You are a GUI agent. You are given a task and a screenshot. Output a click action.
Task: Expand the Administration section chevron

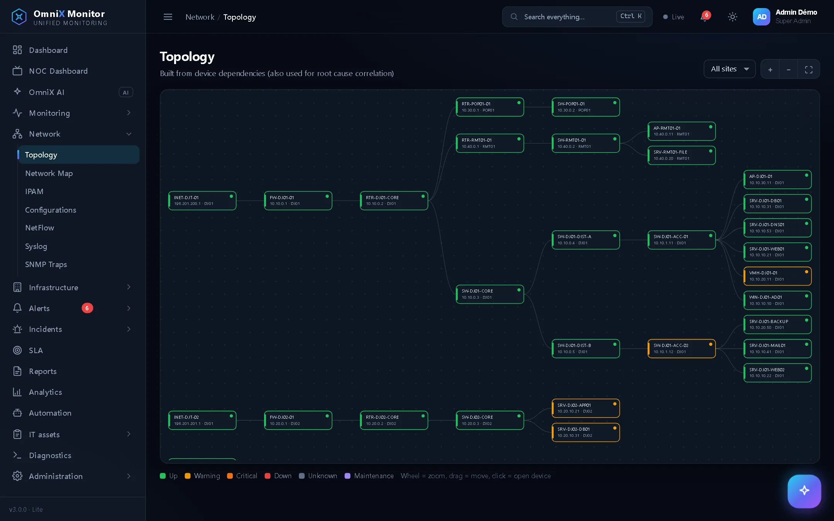tap(129, 476)
